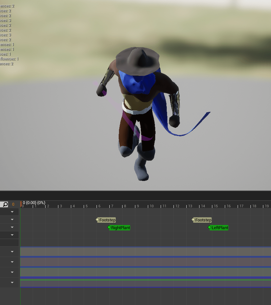271x305 pixels.
Task: Click the orange frame counter 0 field
Action: 13,204
